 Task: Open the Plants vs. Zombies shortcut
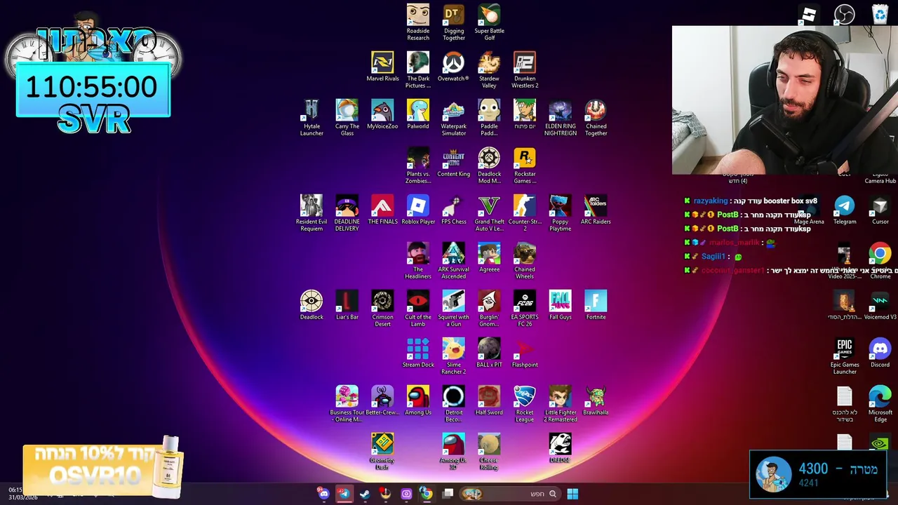click(x=418, y=166)
